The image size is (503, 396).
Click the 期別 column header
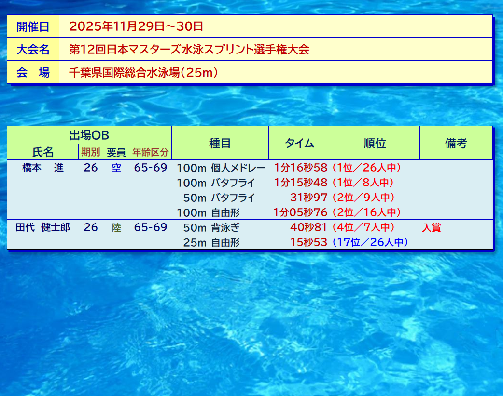click(x=90, y=152)
